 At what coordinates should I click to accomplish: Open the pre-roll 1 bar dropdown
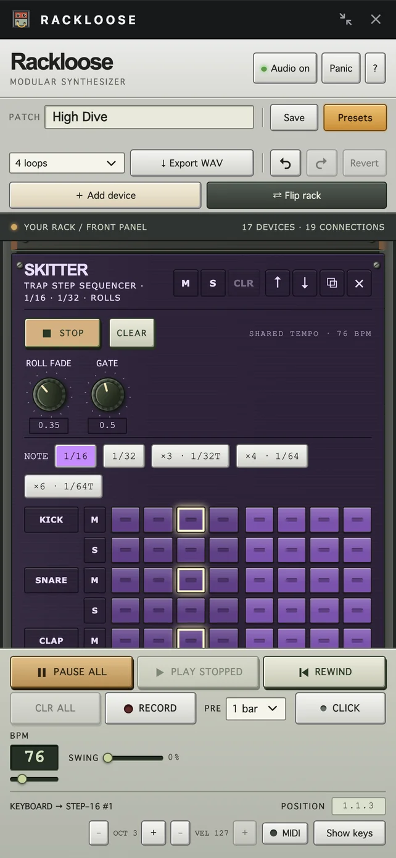coord(256,709)
